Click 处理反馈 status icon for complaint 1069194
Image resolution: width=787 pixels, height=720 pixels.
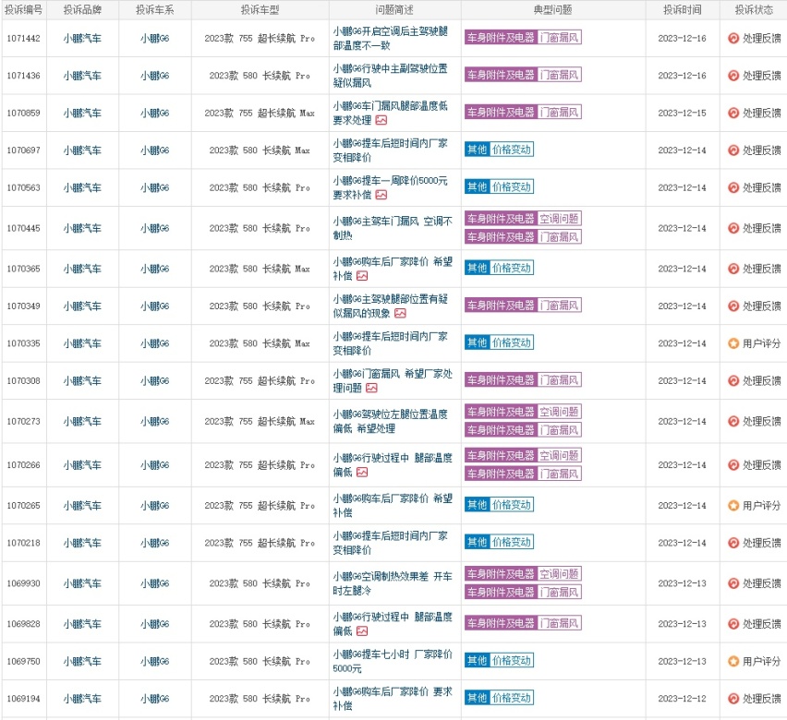point(733,699)
